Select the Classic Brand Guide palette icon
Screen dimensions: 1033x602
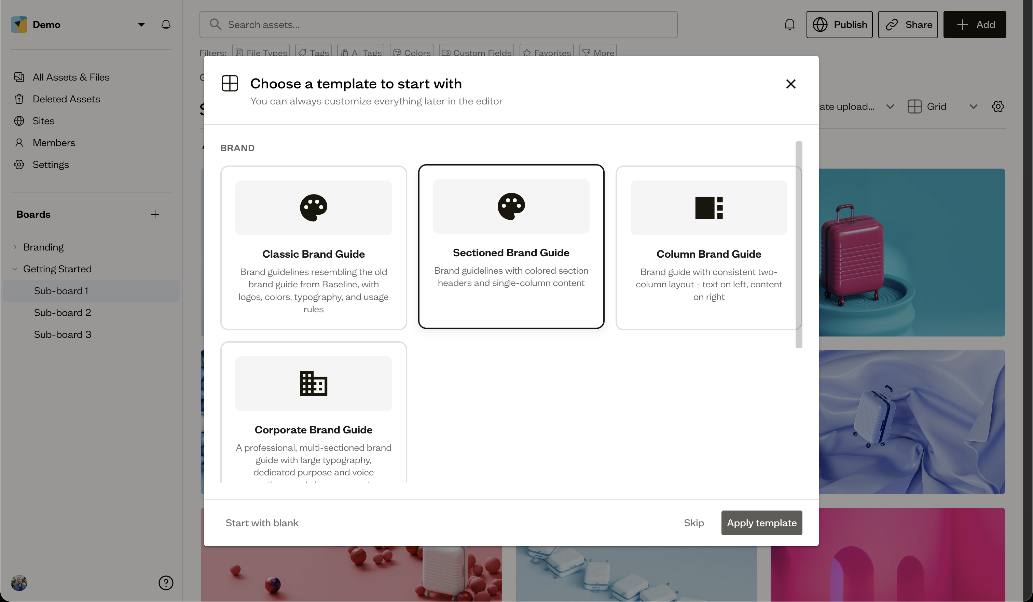(x=314, y=207)
